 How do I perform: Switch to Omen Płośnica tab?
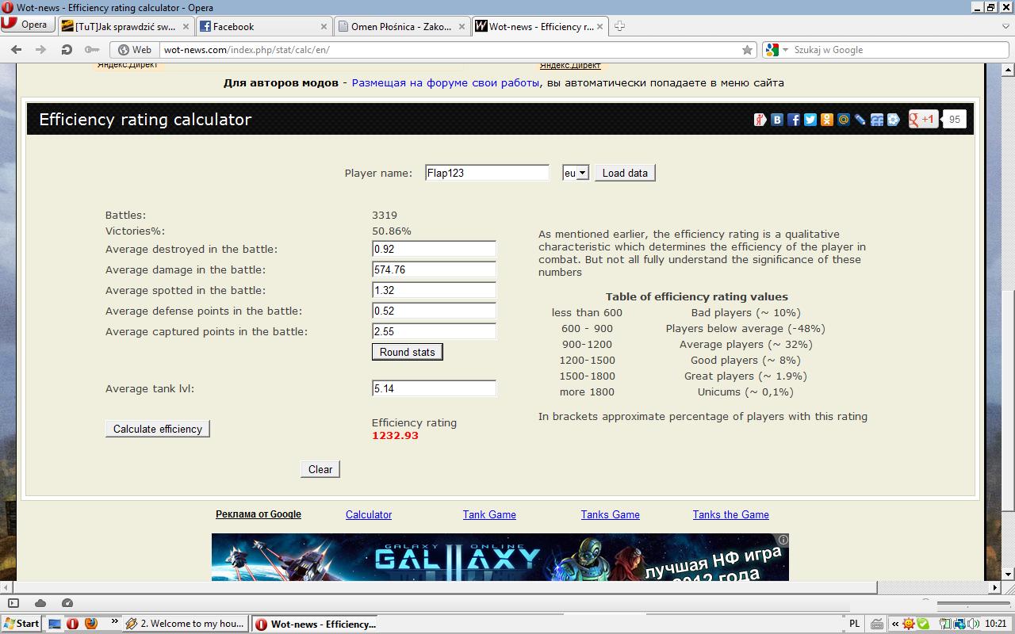(x=402, y=26)
